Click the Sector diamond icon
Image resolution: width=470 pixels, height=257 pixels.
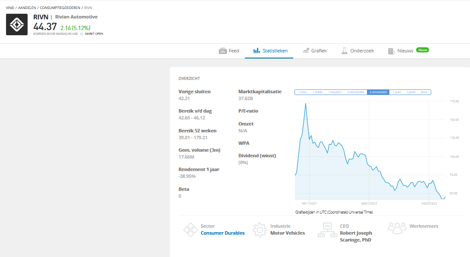pyautogui.click(x=191, y=230)
